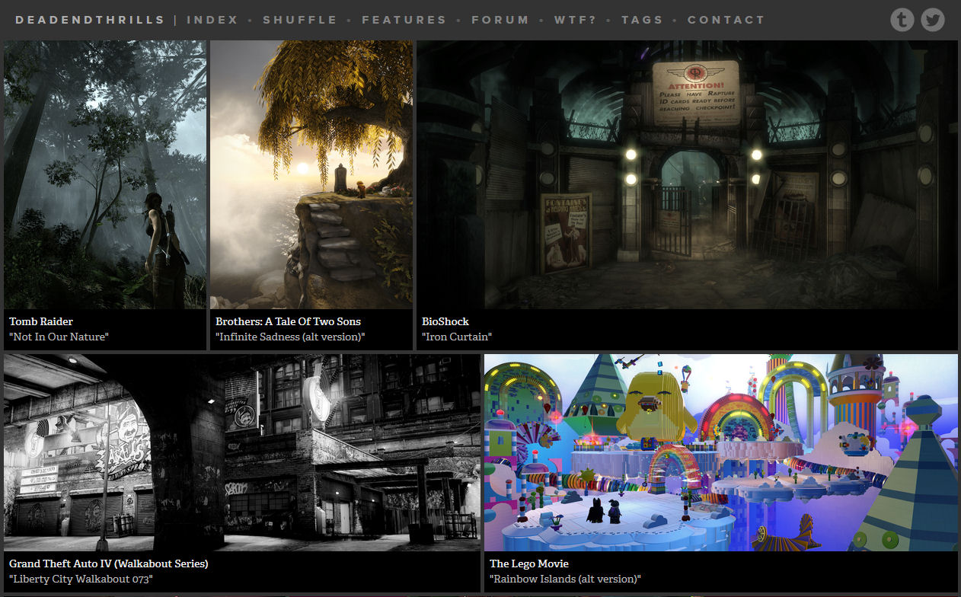Go to the CONTACT page
The image size is (961, 597).
tap(725, 20)
